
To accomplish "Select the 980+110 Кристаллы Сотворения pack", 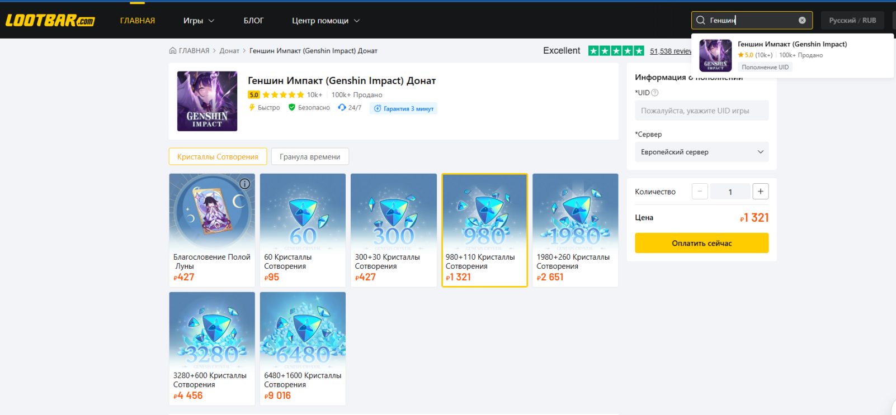I will pos(484,230).
